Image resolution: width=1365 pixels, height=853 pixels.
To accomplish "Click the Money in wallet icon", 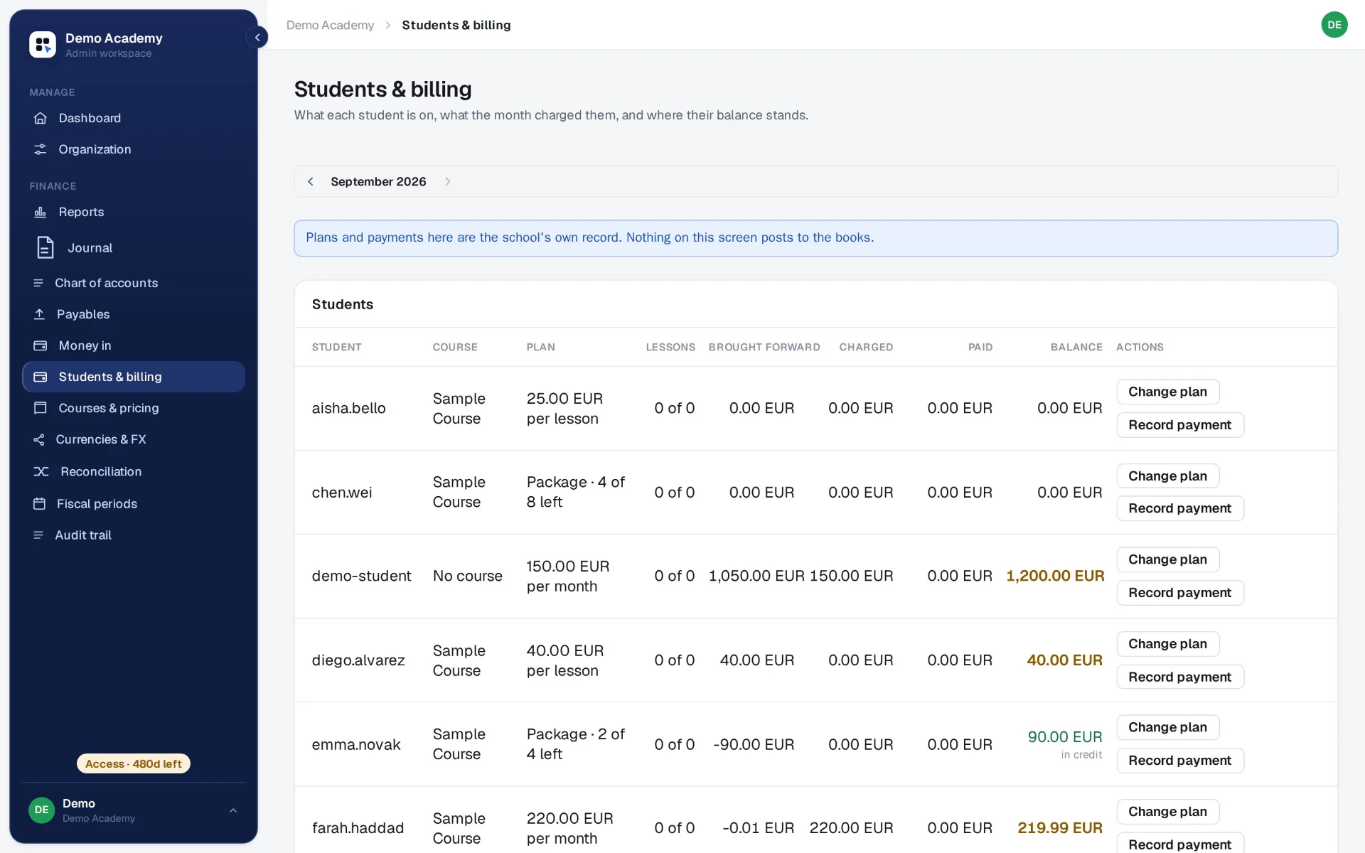I will (41, 345).
